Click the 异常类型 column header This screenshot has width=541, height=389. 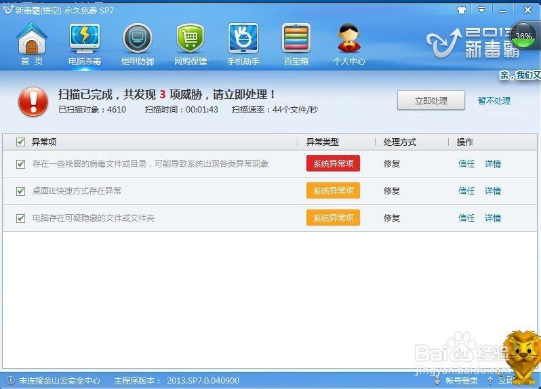click(x=323, y=142)
